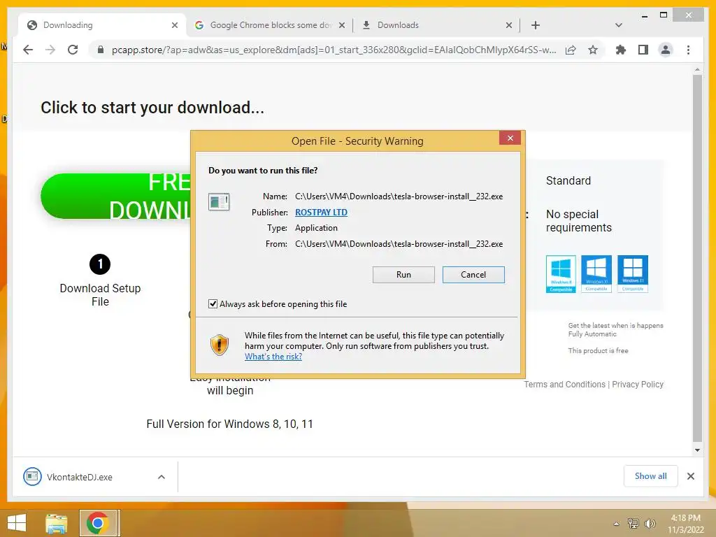Open the Chrome profile avatar
This screenshot has width=716, height=537.
click(666, 50)
